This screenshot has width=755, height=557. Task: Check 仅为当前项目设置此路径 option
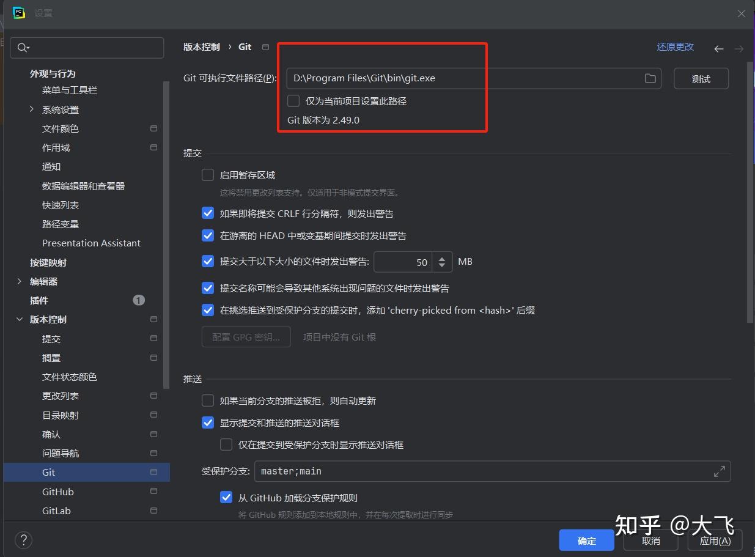tap(293, 101)
